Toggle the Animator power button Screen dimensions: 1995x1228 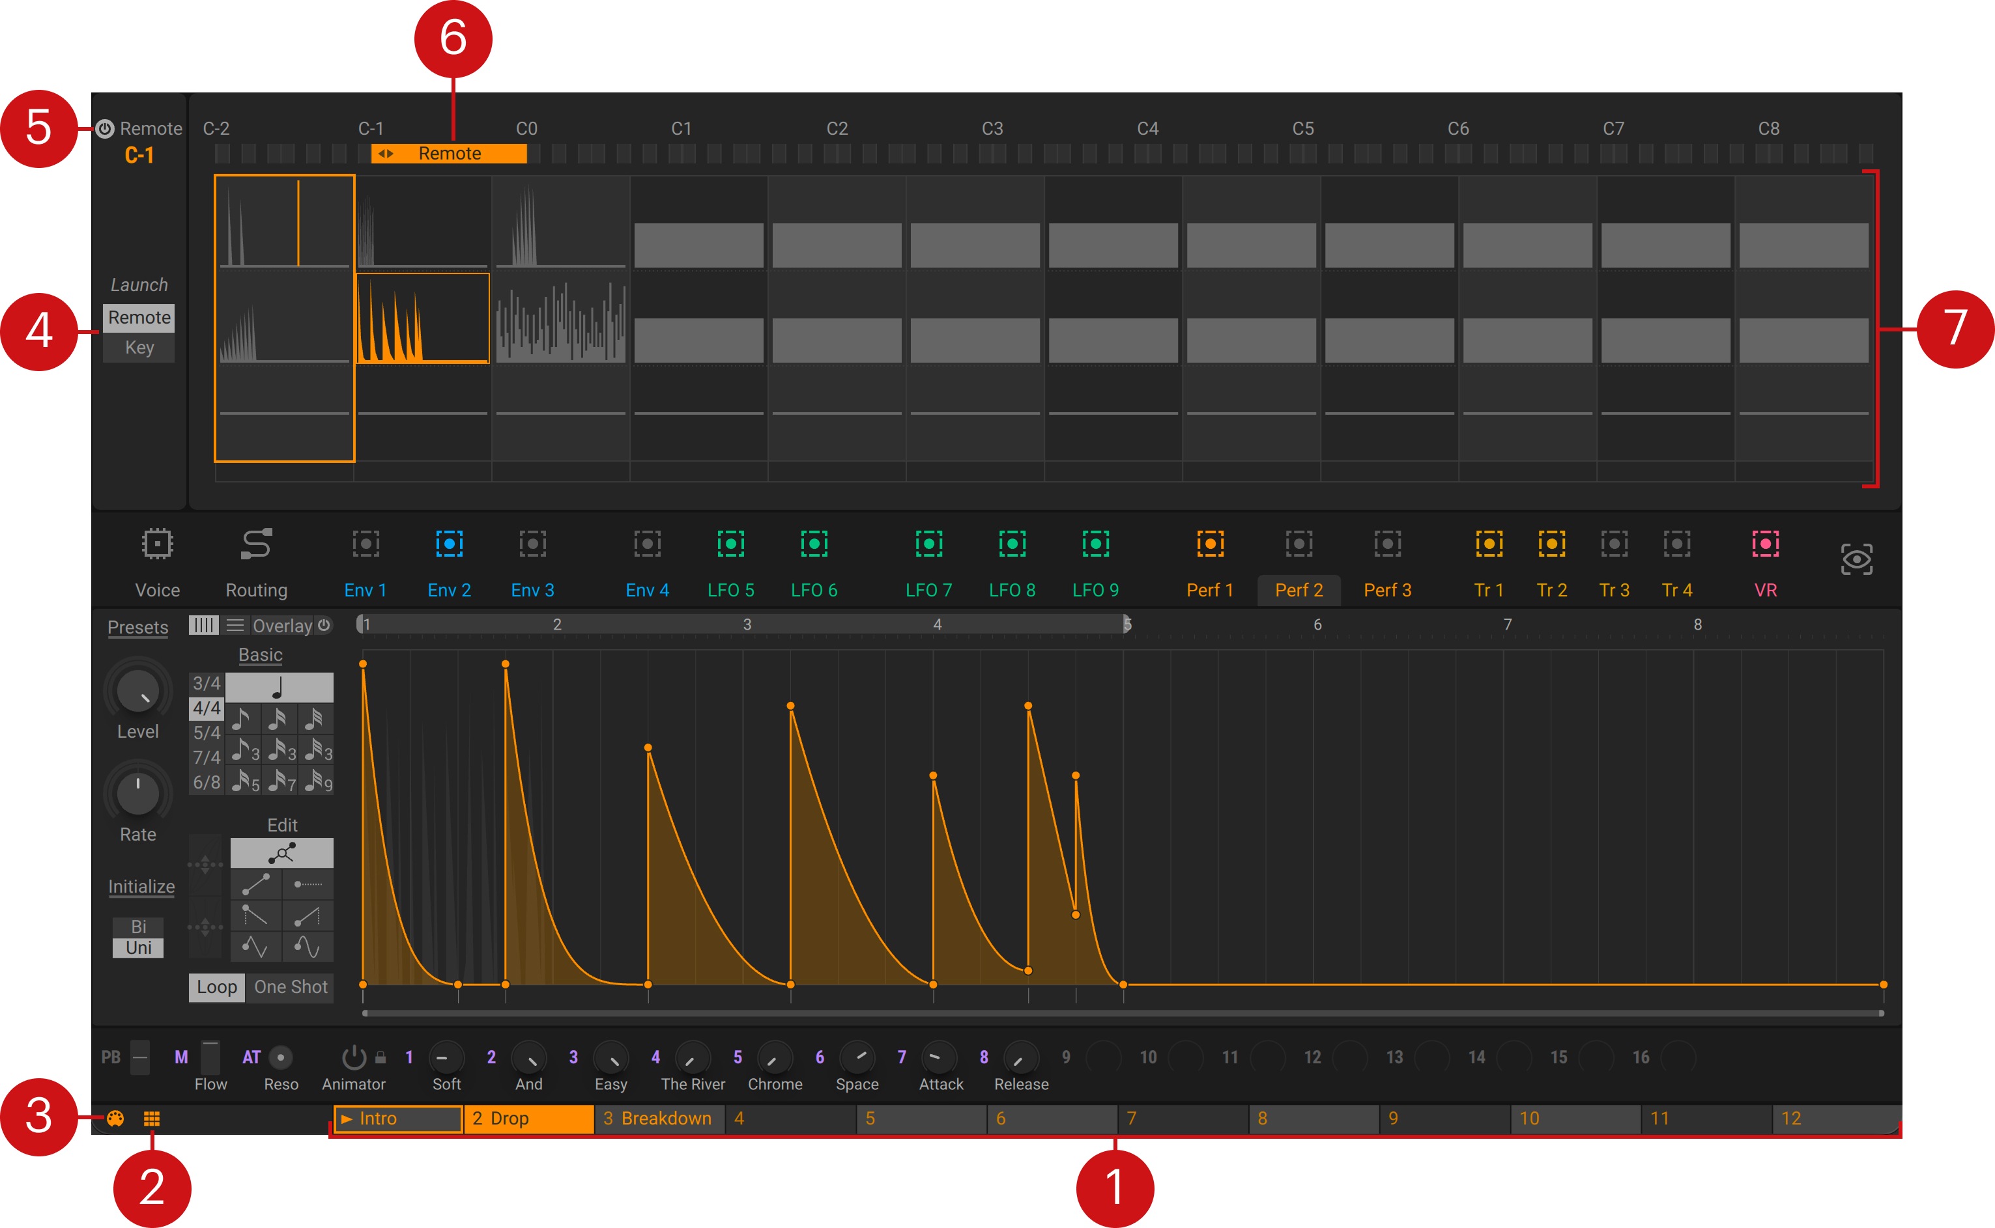point(354,1057)
